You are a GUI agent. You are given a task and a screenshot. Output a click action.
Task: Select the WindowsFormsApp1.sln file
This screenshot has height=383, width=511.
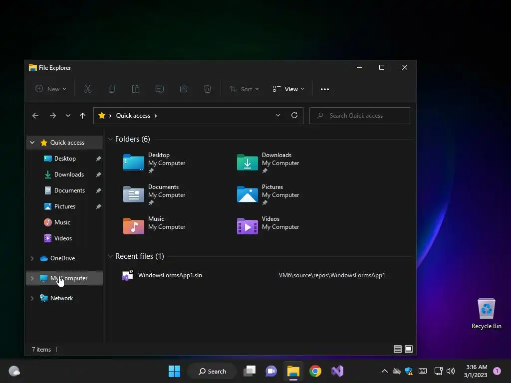pos(170,275)
